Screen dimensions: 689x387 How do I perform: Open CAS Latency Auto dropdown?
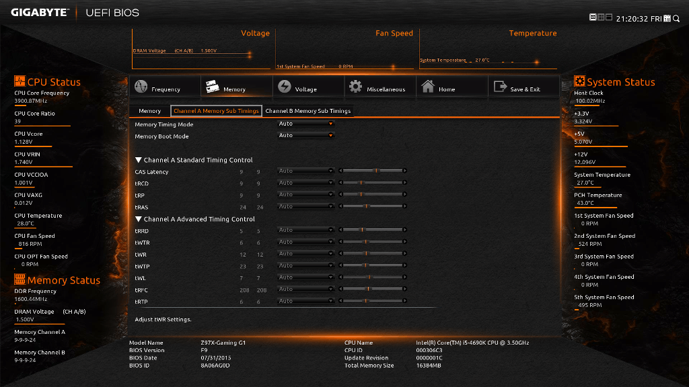306,171
